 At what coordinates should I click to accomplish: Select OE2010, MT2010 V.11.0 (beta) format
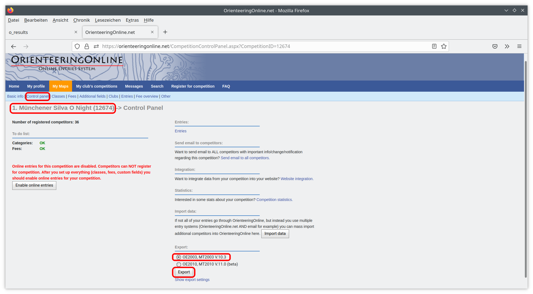[x=179, y=264]
